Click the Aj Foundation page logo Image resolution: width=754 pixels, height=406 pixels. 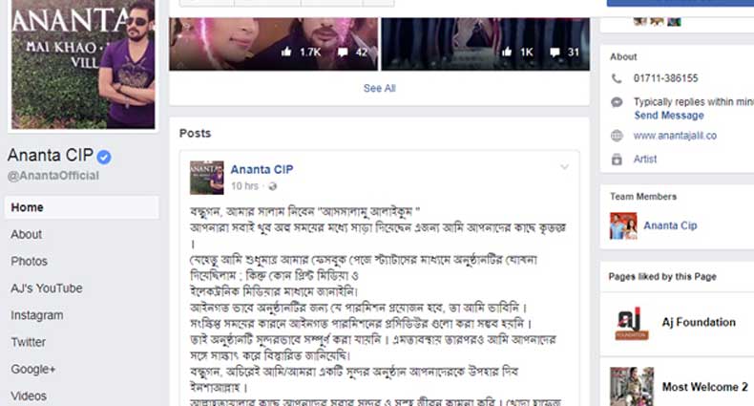[632, 322]
